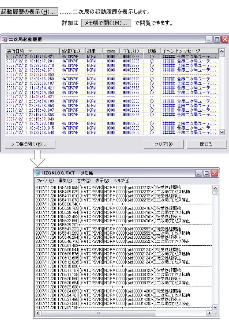Select separator row 2007/12/11 22:15:37.843
Viewport: 229px width, 320px height.
coord(112,119)
